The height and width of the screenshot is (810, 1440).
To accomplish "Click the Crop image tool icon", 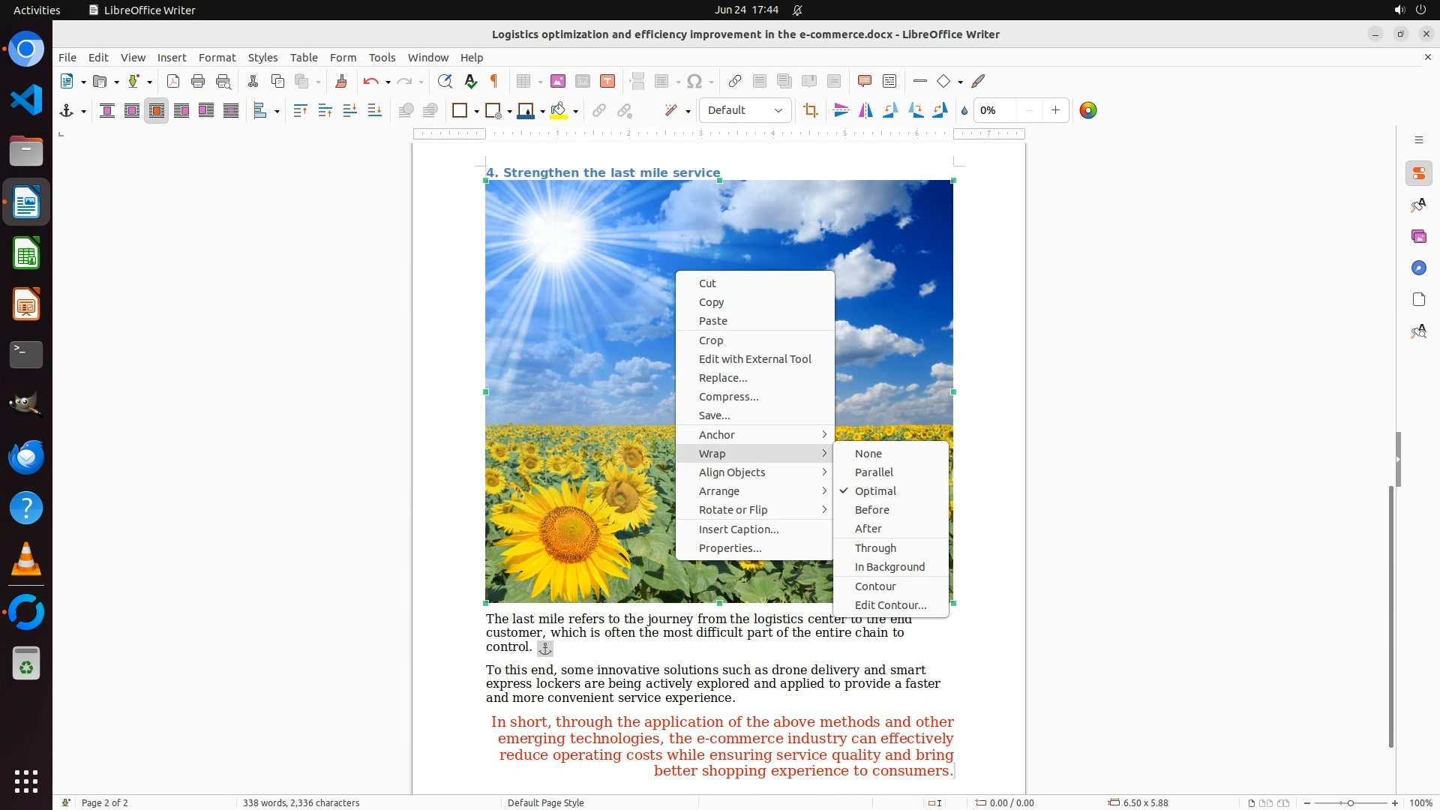I will coord(810,110).
